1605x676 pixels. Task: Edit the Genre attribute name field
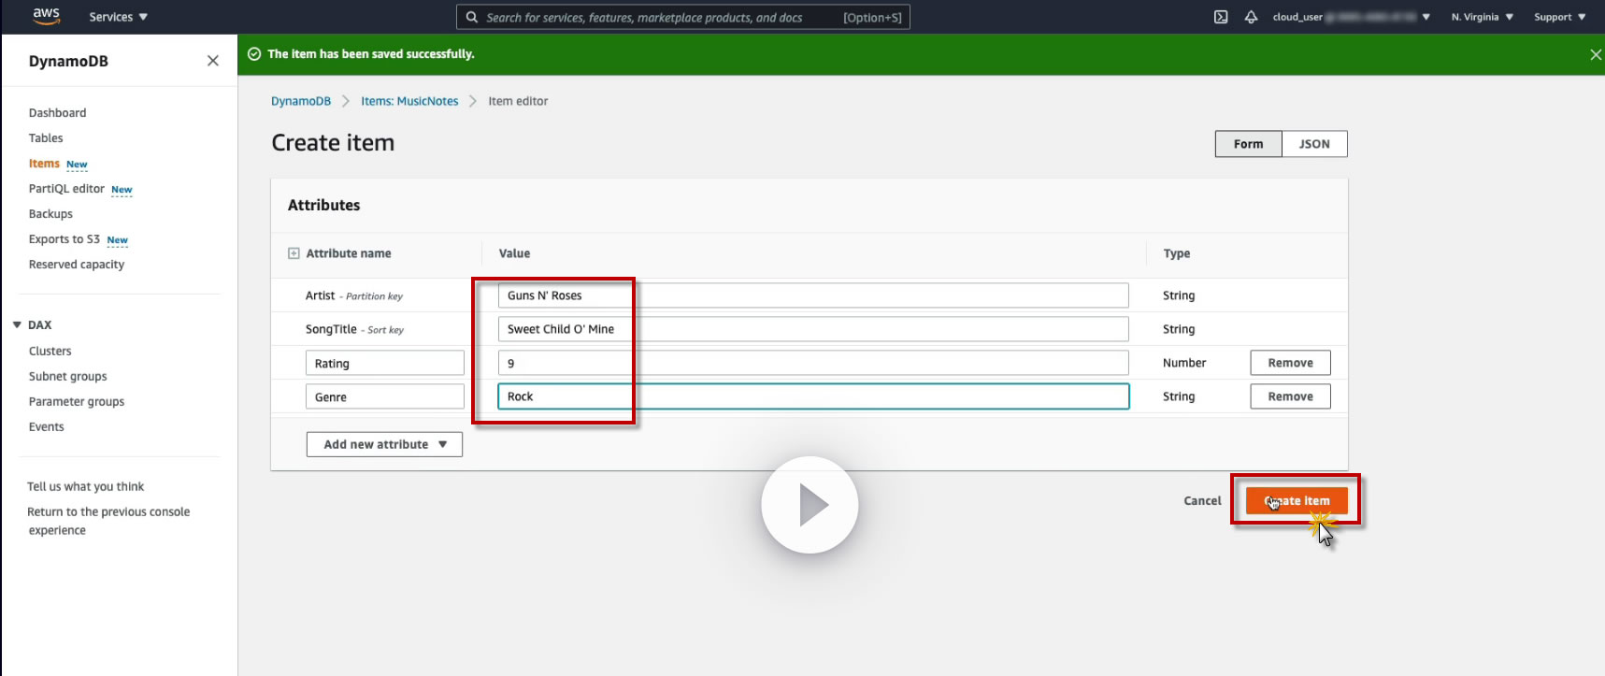tap(385, 396)
